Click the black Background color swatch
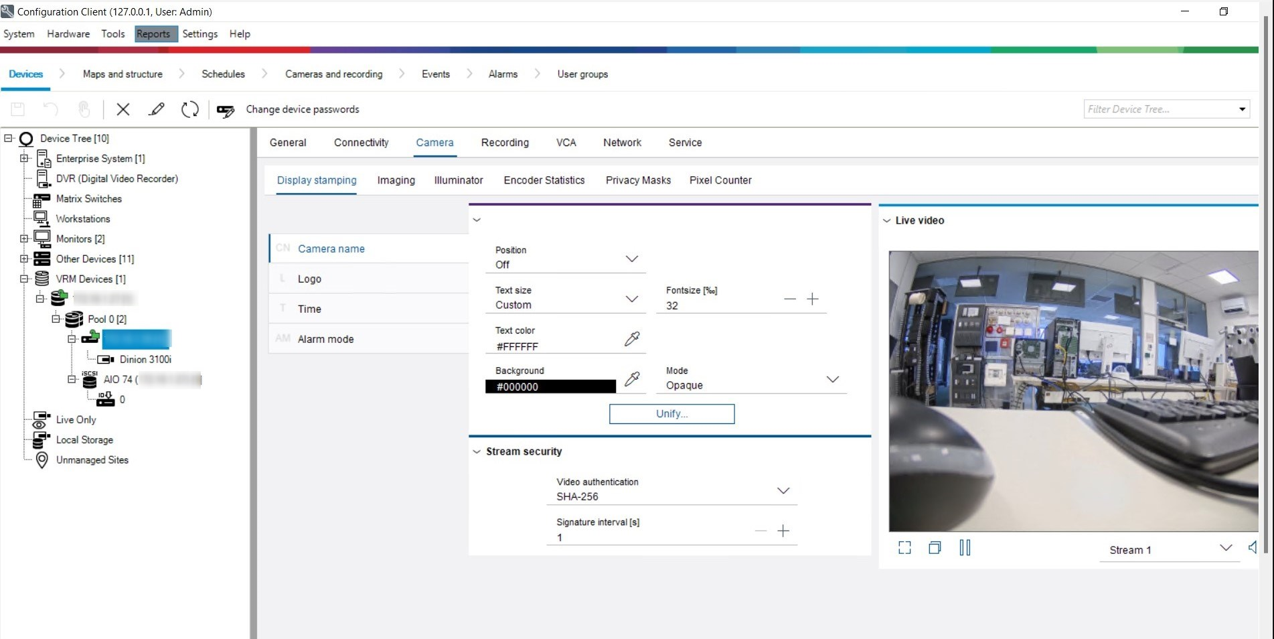This screenshot has width=1274, height=639. (x=550, y=386)
